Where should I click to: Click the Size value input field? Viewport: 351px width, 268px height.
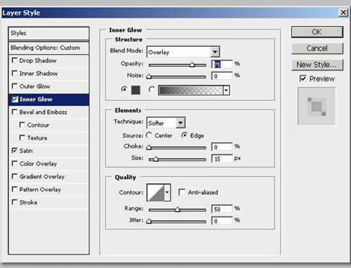point(222,158)
